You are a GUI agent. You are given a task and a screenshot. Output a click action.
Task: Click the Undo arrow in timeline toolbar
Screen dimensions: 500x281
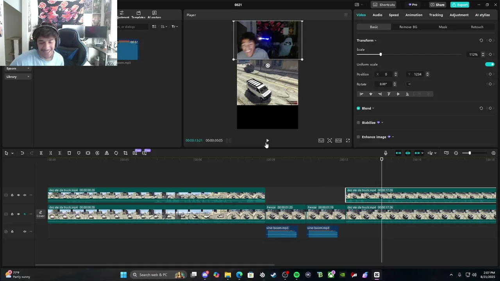22,153
